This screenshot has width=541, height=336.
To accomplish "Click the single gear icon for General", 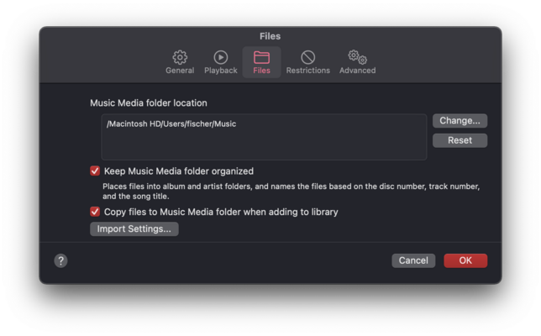I will click(x=180, y=57).
